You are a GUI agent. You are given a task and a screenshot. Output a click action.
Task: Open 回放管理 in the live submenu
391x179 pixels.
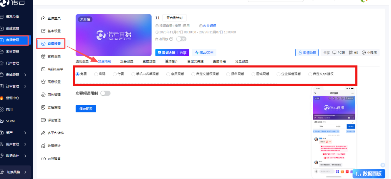[x=51, y=95]
